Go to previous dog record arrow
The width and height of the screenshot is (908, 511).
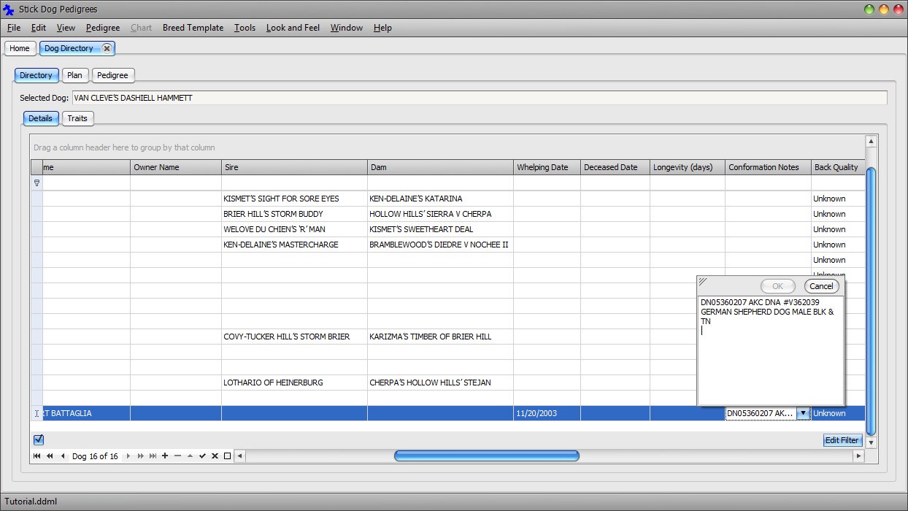63,456
